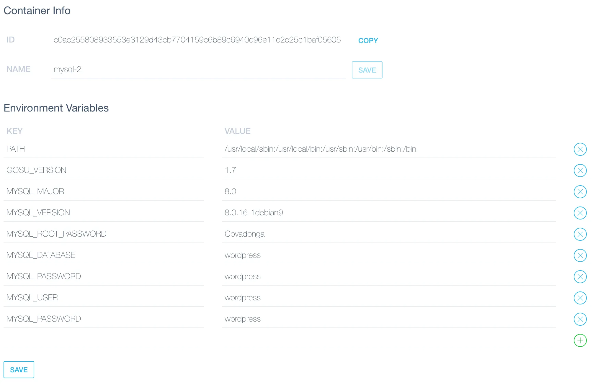Edit the 8.0.16-1debian9 version value
Viewport: 598px width, 390px height.
pyautogui.click(x=388, y=213)
